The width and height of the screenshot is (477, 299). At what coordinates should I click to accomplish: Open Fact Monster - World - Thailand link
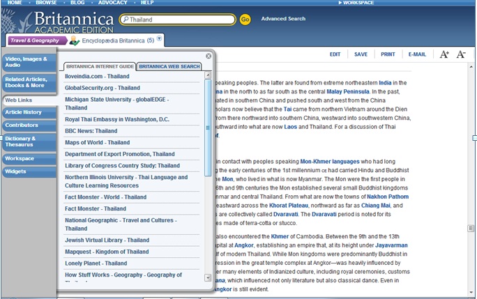pyautogui.click(x=105, y=197)
